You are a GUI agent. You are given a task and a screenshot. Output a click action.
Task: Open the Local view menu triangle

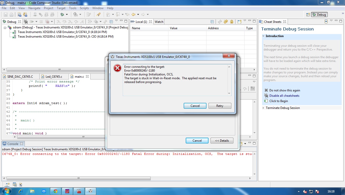tap(245, 21)
